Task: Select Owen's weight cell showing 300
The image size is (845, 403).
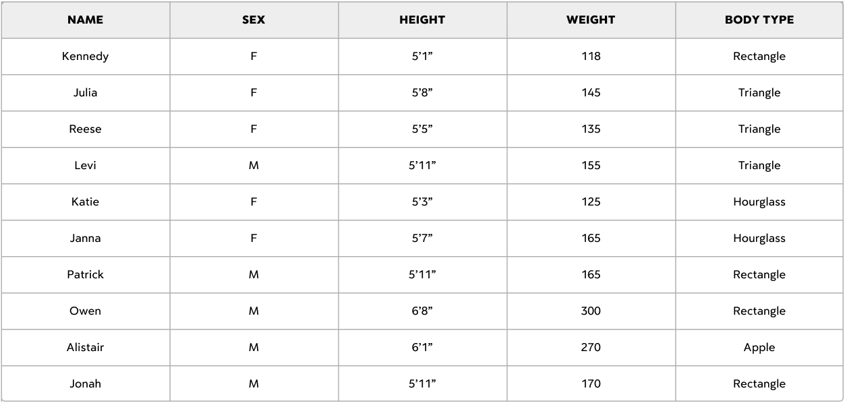Action: [591, 311]
